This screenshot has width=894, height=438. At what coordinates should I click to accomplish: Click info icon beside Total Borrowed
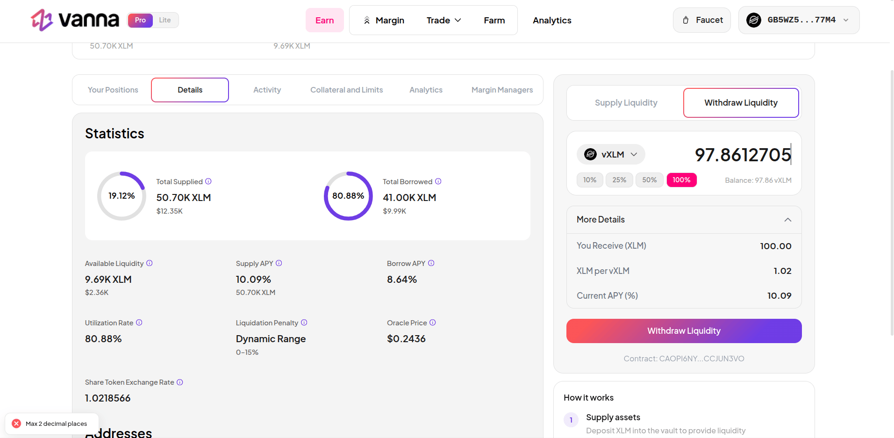click(438, 181)
